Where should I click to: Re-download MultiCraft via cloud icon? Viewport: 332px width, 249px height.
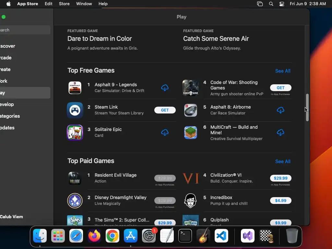280,133
